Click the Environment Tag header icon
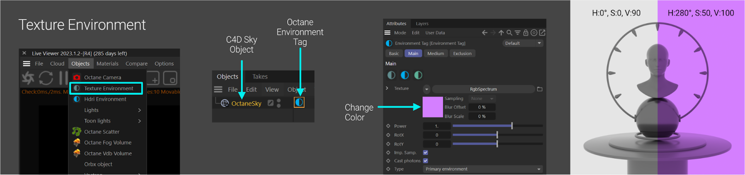This screenshot has width=745, height=175. coord(389,43)
